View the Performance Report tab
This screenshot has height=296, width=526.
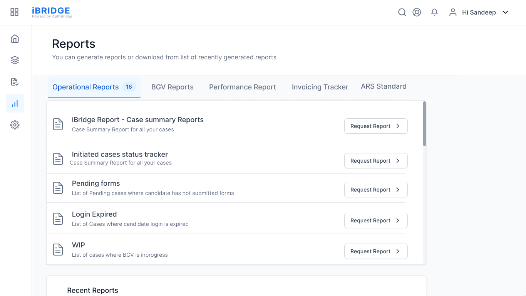pyautogui.click(x=242, y=87)
